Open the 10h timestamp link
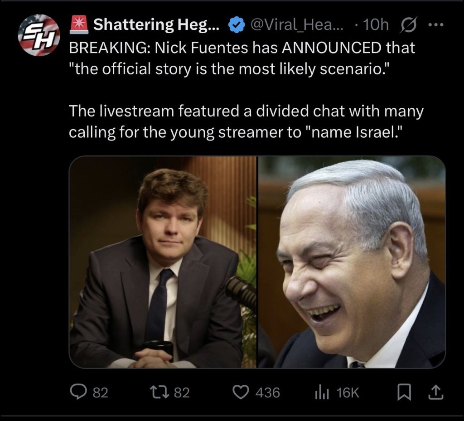 click(375, 24)
